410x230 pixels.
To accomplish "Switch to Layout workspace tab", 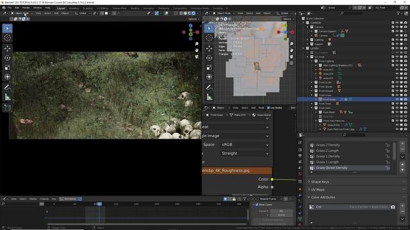I will [61, 8].
